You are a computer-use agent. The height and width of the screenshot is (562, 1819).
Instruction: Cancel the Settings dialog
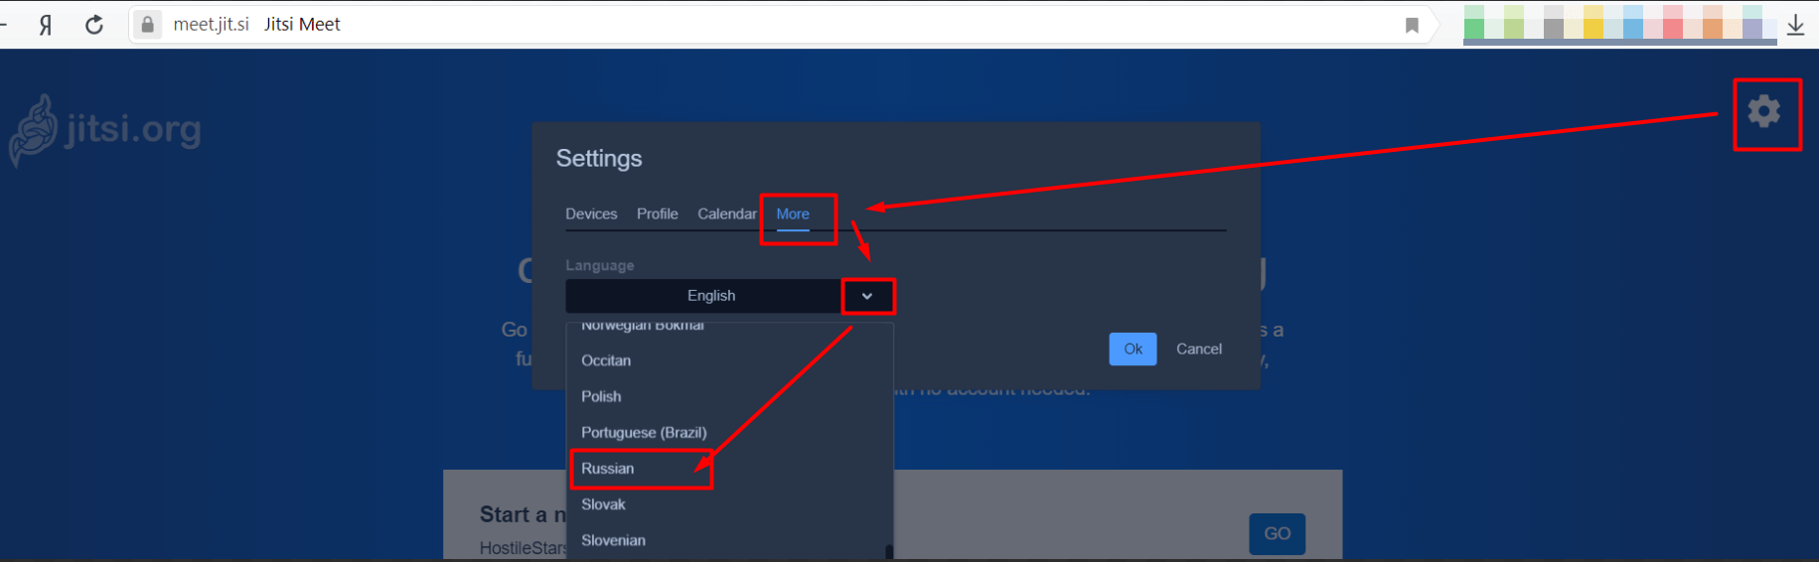(1198, 350)
